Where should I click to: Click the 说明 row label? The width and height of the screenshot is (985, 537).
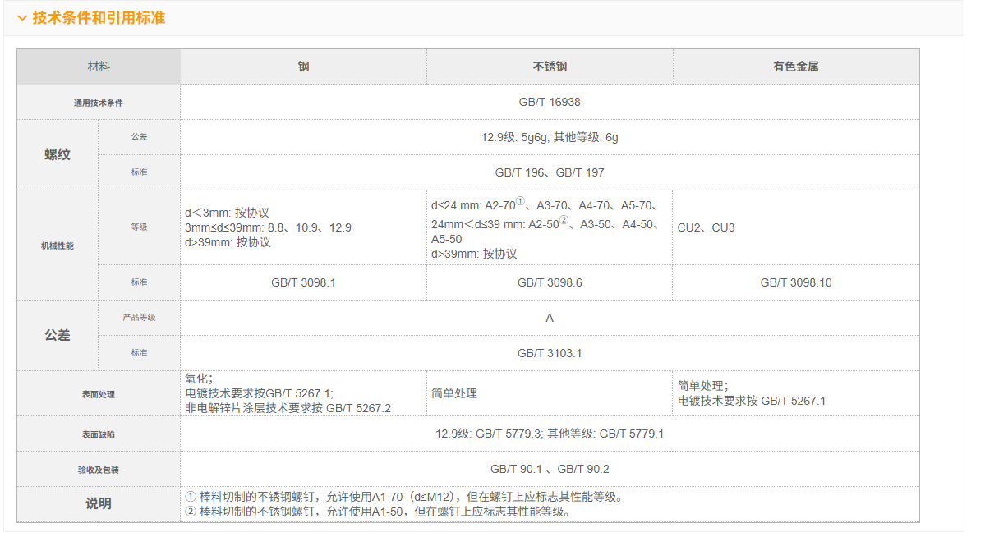[x=99, y=503]
